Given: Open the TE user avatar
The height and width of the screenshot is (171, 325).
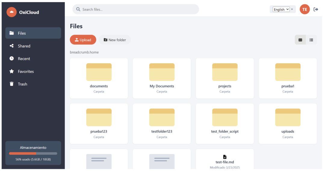Looking at the screenshot, I should point(305,9).
